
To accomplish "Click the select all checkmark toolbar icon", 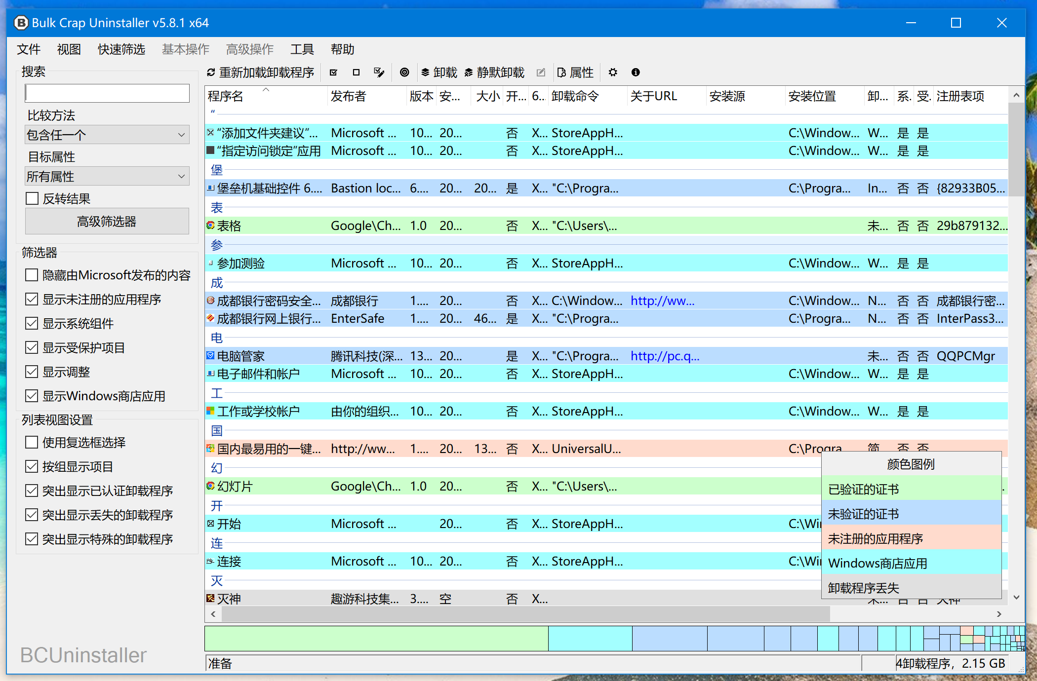I will click(333, 73).
